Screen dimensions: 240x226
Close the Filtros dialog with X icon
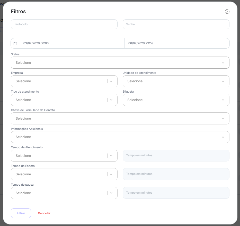coord(227,12)
